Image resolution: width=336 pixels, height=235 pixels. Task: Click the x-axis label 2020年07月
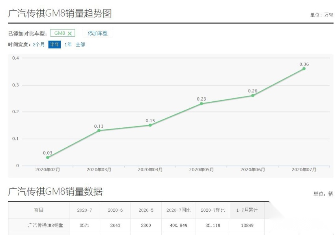pos(304,170)
